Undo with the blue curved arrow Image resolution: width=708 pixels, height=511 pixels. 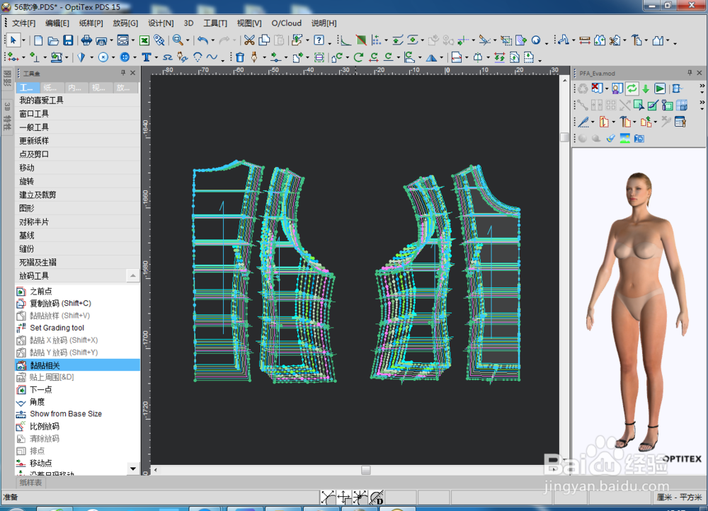[202, 40]
